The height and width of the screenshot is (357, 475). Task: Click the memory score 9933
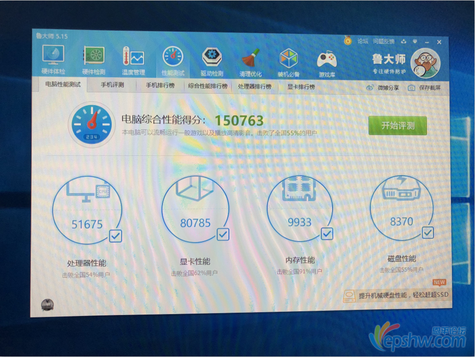pos(300,222)
